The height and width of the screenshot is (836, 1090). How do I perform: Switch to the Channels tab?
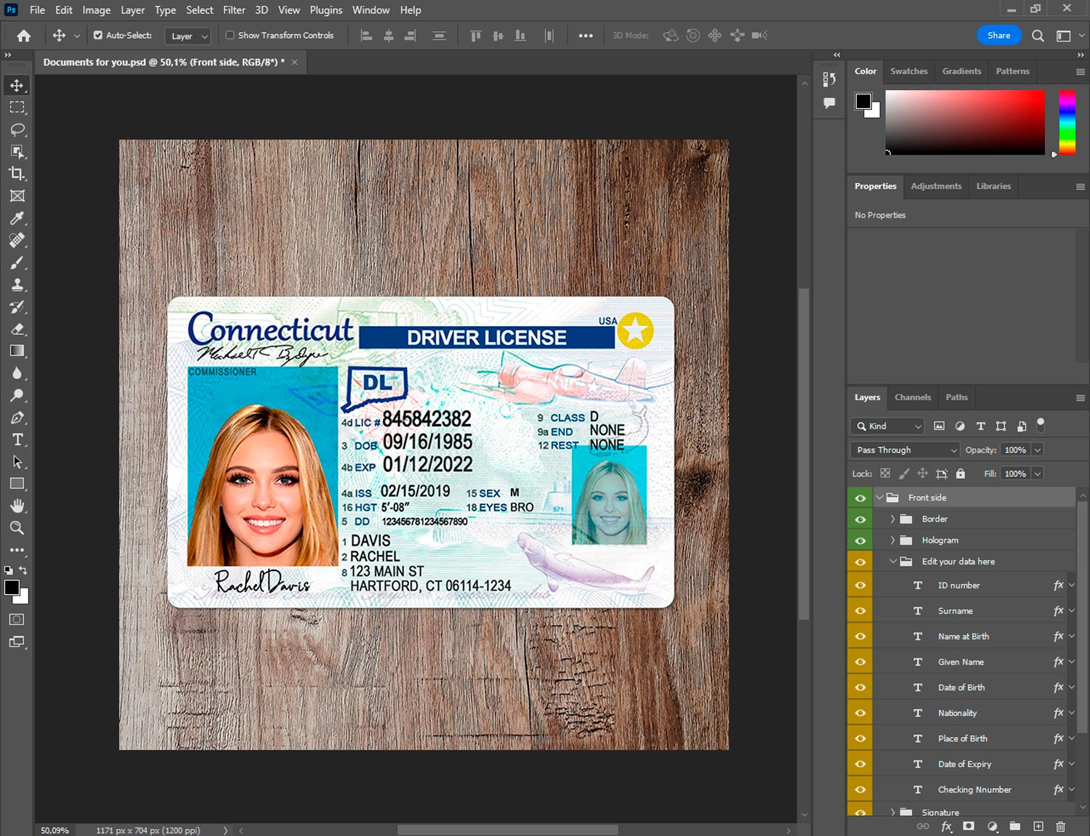[x=912, y=397]
